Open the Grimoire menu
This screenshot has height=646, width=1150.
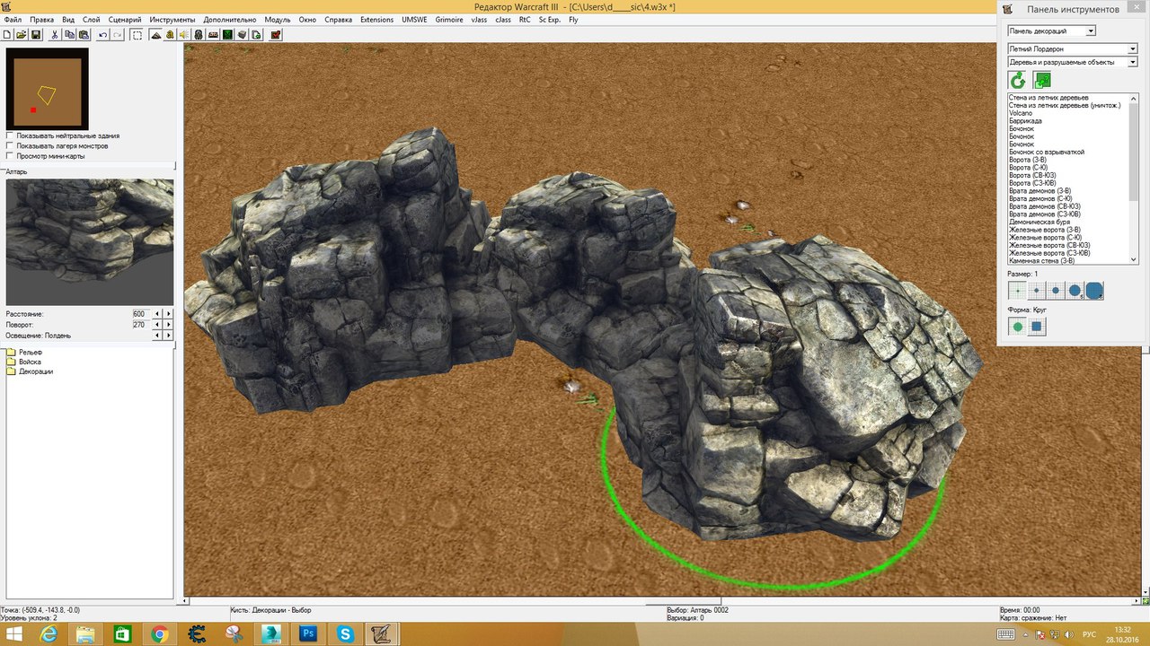coord(449,20)
